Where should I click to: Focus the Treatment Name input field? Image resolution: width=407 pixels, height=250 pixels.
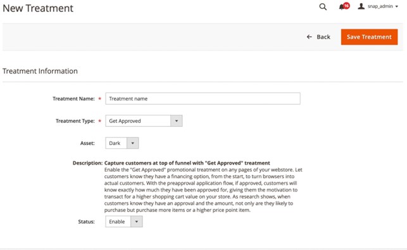[203, 99]
